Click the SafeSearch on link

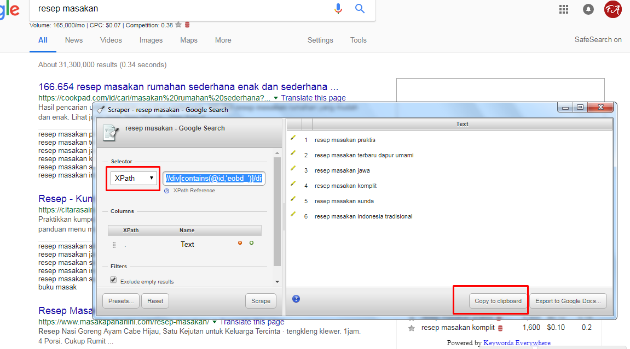pyautogui.click(x=598, y=40)
